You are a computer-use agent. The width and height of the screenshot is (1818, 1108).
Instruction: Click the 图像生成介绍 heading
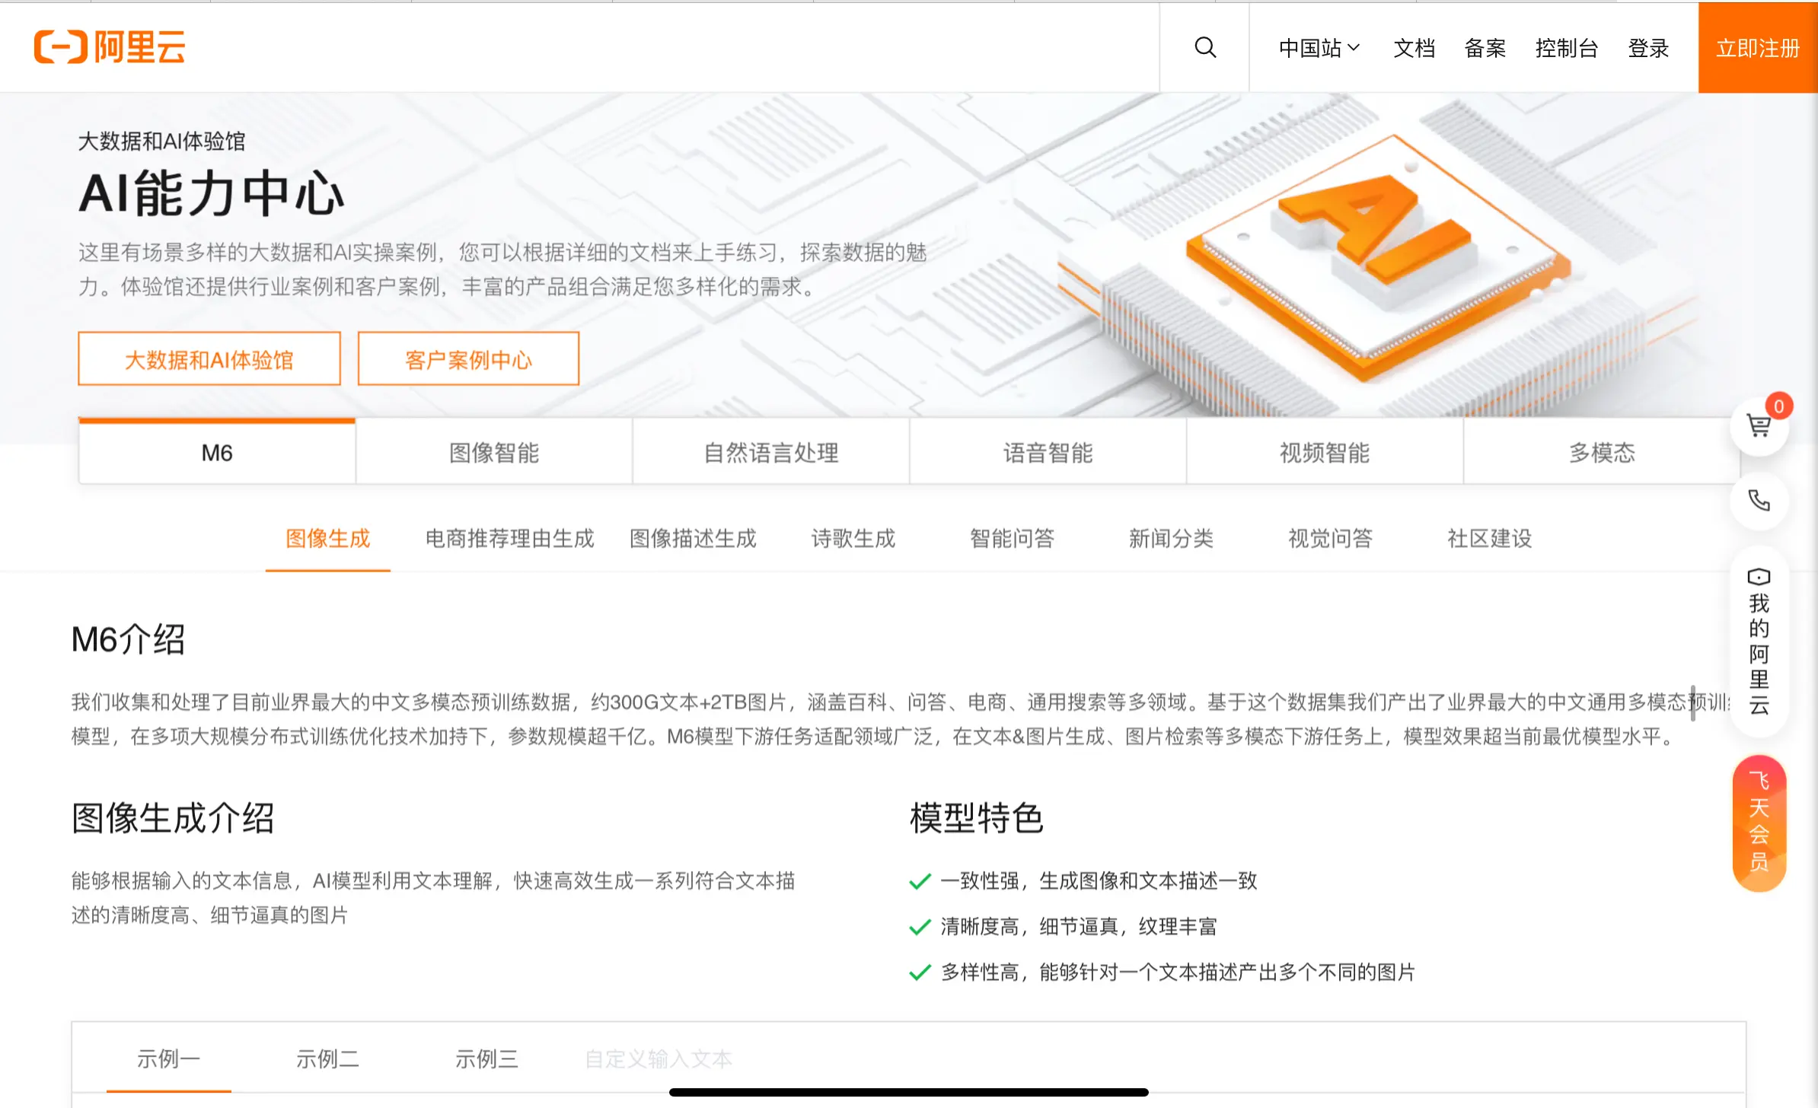(173, 818)
